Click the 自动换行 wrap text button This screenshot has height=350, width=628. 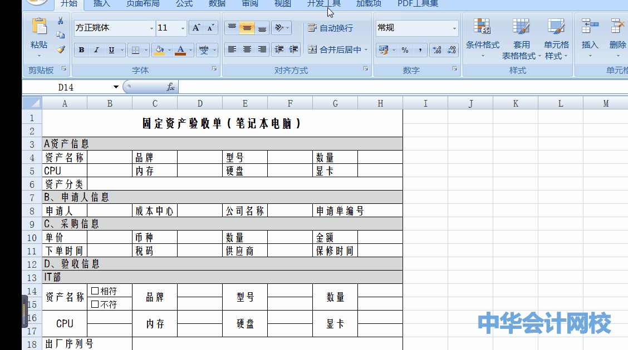tap(331, 28)
